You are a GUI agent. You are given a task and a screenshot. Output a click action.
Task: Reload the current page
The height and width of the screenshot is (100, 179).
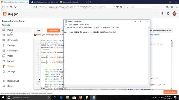coord(11,7)
